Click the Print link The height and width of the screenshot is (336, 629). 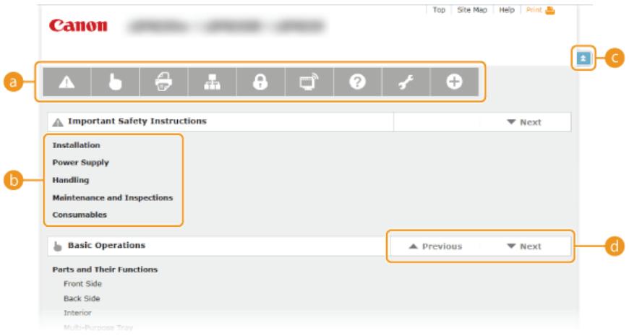[x=534, y=10]
